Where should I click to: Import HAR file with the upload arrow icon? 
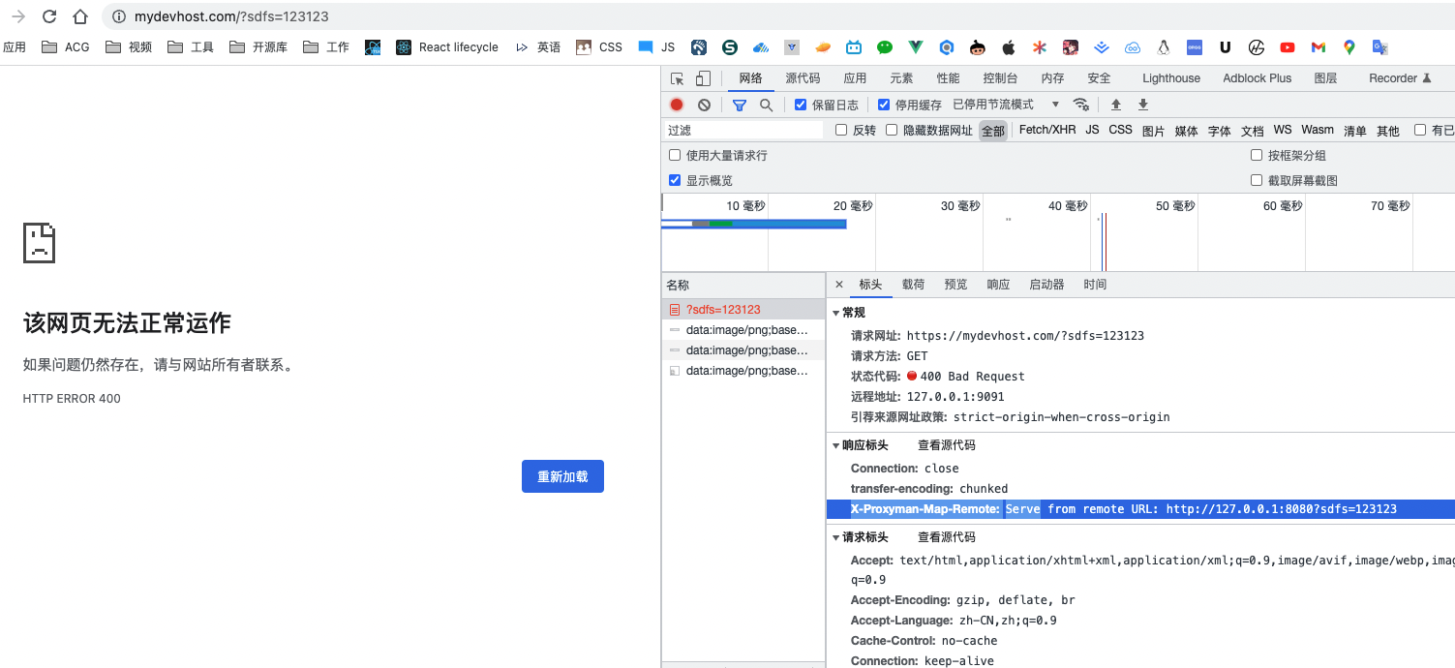click(1113, 105)
